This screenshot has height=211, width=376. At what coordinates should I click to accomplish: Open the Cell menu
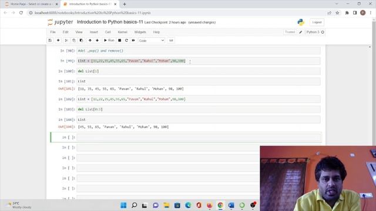108,32
